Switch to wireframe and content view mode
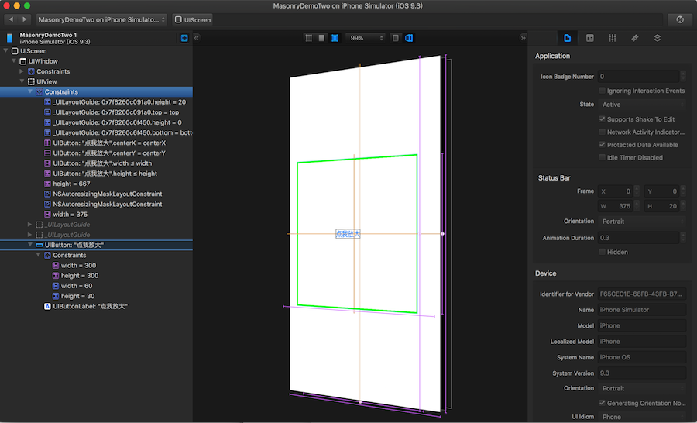 pos(335,38)
